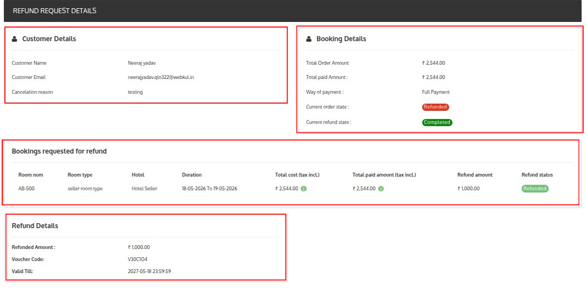The width and height of the screenshot is (586, 289).
Task: Click the Total Order Amount value ₹ 2,544.00
Action: click(434, 63)
